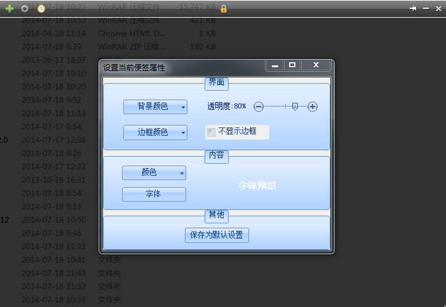Viewport: 446px width, 307px height.
Task: Maximize the properties dialog
Action: [x=292, y=65]
